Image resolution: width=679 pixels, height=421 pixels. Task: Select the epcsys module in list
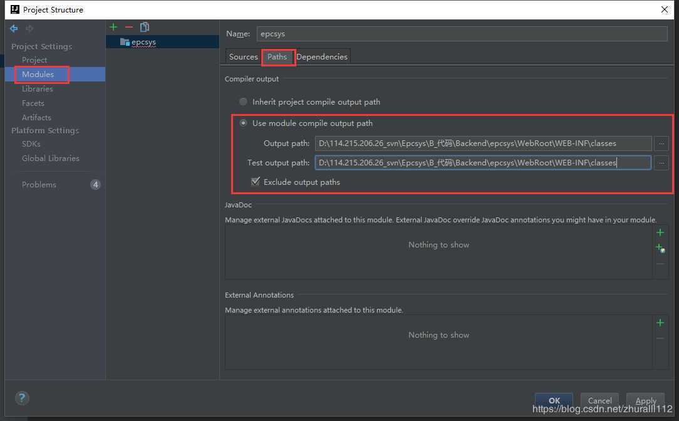(x=162, y=41)
